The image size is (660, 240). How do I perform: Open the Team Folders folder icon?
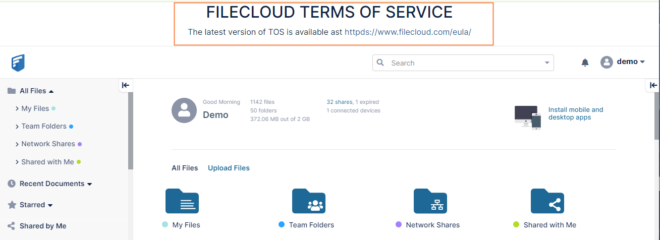point(309,201)
